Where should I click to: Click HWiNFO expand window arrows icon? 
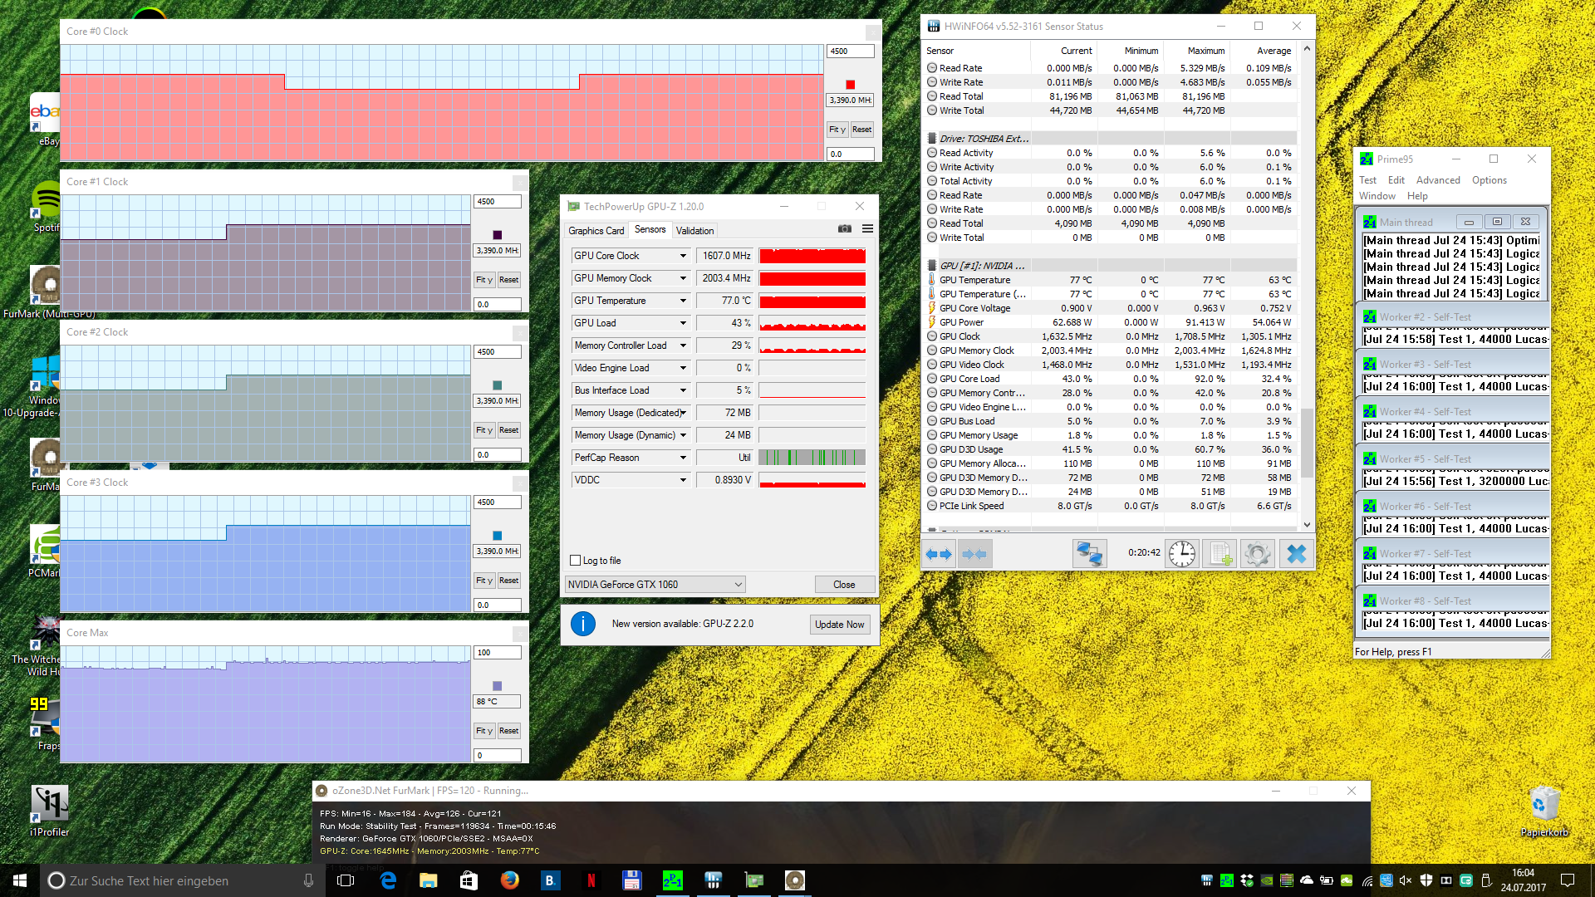939,554
